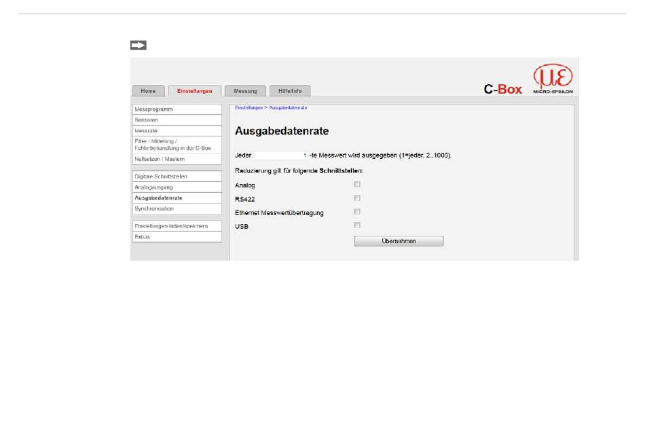The width and height of the screenshot is (645, 446).
Task: Click Ausgabedatenrate sidebar entry
Action: pos(177,198)
